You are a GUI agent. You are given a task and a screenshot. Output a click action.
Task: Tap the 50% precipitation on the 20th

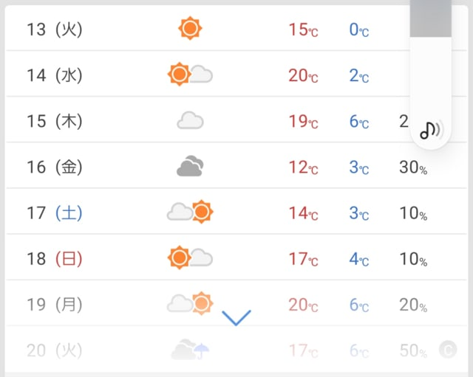[x=413, y=350]
